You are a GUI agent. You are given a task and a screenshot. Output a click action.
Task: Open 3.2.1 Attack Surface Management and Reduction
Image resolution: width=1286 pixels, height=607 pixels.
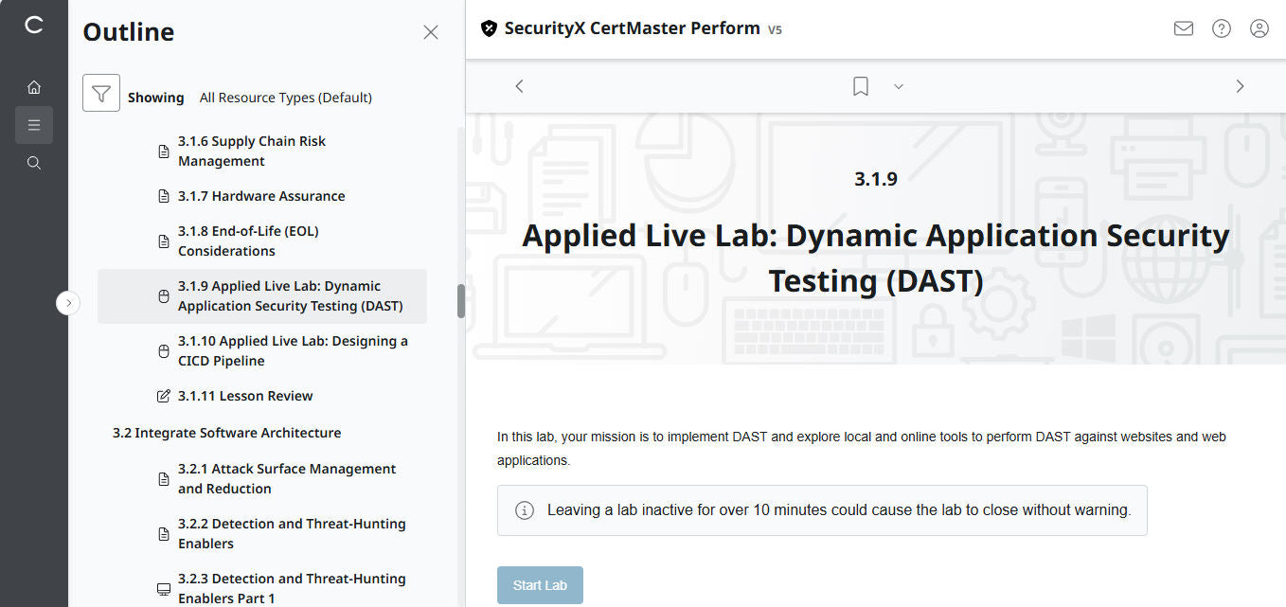pyautogui.click(x=287, y=478)
